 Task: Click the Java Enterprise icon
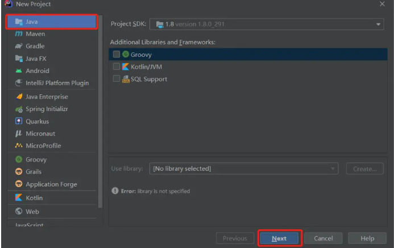19,97
